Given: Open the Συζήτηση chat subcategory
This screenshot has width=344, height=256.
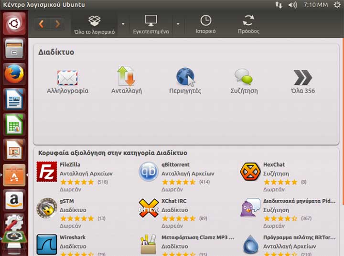Looking at the screenshot, I should [x=244, y=81].
